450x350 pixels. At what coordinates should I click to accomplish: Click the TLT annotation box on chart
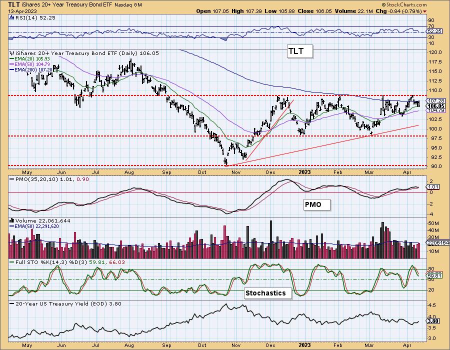[299, 51]
